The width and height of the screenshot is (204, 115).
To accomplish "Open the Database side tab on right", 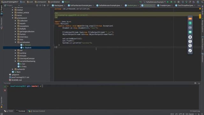I will click(203, 57).
